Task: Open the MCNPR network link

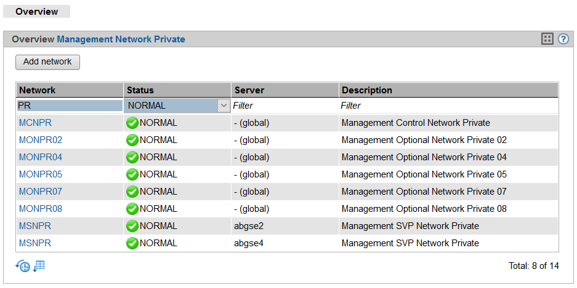Action: (35, 123)
